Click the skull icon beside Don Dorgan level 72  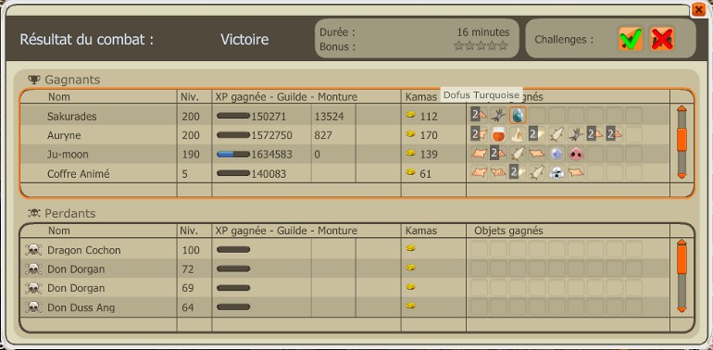pos(33,269)
